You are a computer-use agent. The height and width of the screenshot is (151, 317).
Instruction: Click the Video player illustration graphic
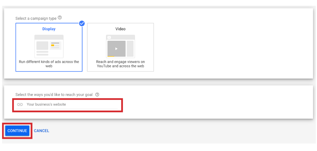coord(120,46)
